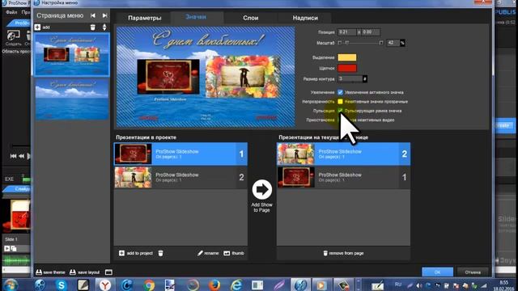Screen dimensions: 518x291
Task: Cancel dialog with Отмена button
Action: coord(473,272)
